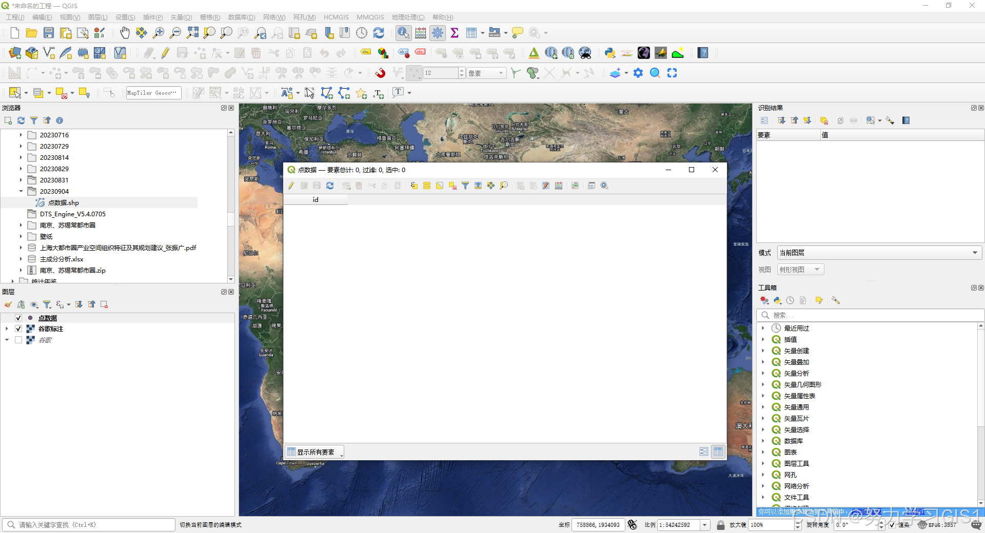The image size is (985, 533).
Task: Expand 最近用过 in the toolbox
Action: 763,329
